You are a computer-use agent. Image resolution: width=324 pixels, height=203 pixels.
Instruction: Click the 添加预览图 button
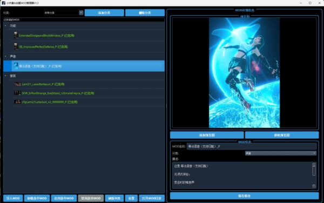coord(207,135)
